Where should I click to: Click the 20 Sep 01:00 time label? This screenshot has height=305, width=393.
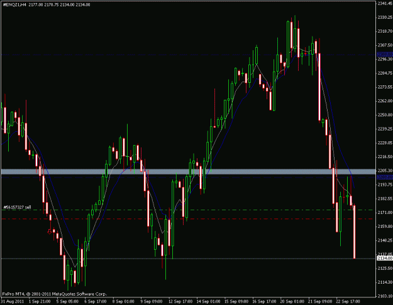pos(292,301)
